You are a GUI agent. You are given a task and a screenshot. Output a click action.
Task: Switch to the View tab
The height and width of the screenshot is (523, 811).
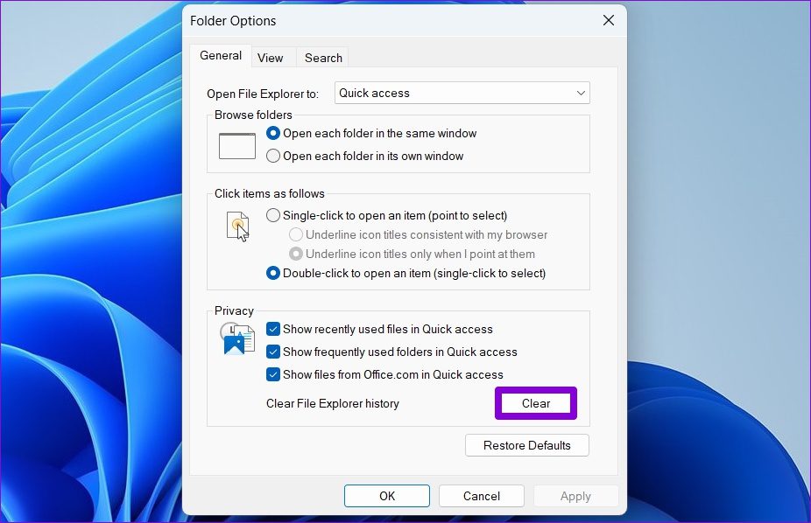[x=270, y=58]
